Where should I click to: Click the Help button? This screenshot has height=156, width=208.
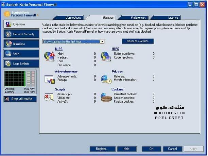click(x=127, y=149)
